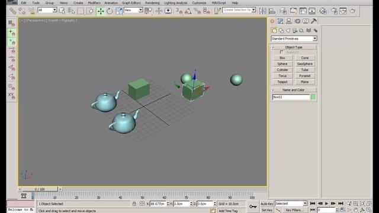The image size is (379, 213).
Task: Switch to the Utilities hammer tab
Action: click(x=314, y=21)
